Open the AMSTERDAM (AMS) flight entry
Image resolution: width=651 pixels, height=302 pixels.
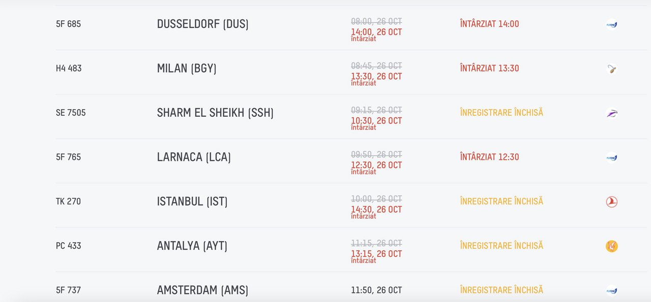[x=202, y=290]
